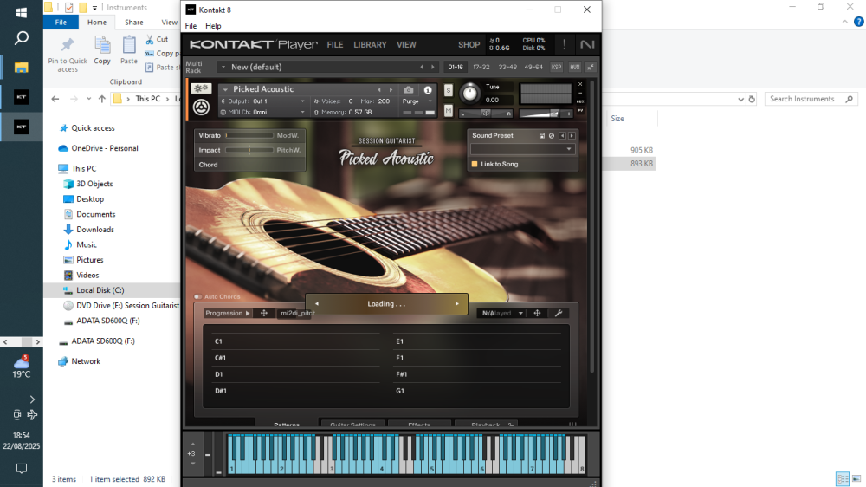Open the VIEW menu in Kontakt header
Screen dimensions: 866x487
406,45
